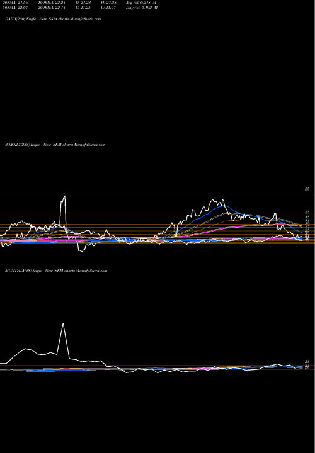Screen dimensions: 315x453
Task: Click the 50EMA value in header
Action: point(15,8)
